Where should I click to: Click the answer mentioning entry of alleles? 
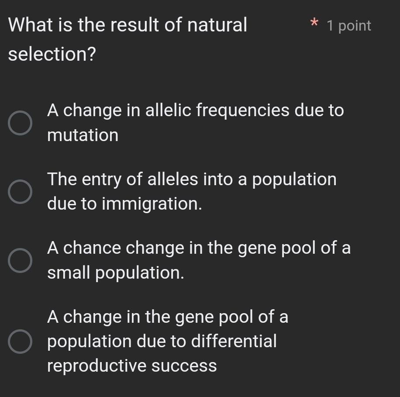192,179
